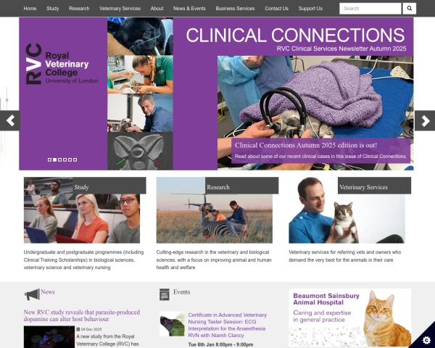435x348 pixels.
Task: Open cookie settings gear icon
Action: tap(426, 340)
